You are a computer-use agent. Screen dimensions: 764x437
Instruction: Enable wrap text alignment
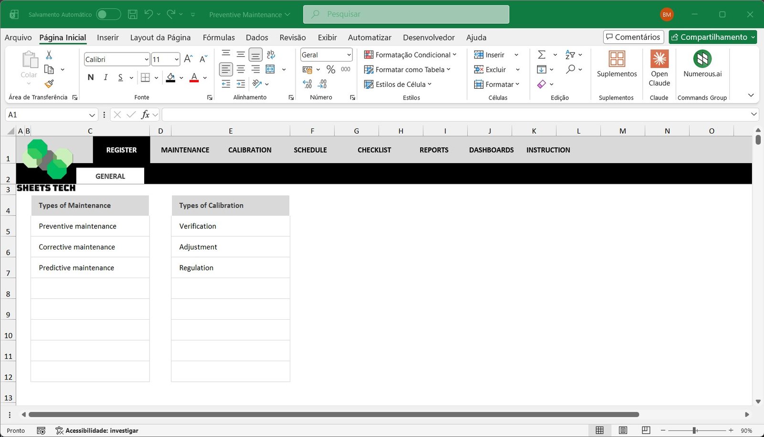271,54
